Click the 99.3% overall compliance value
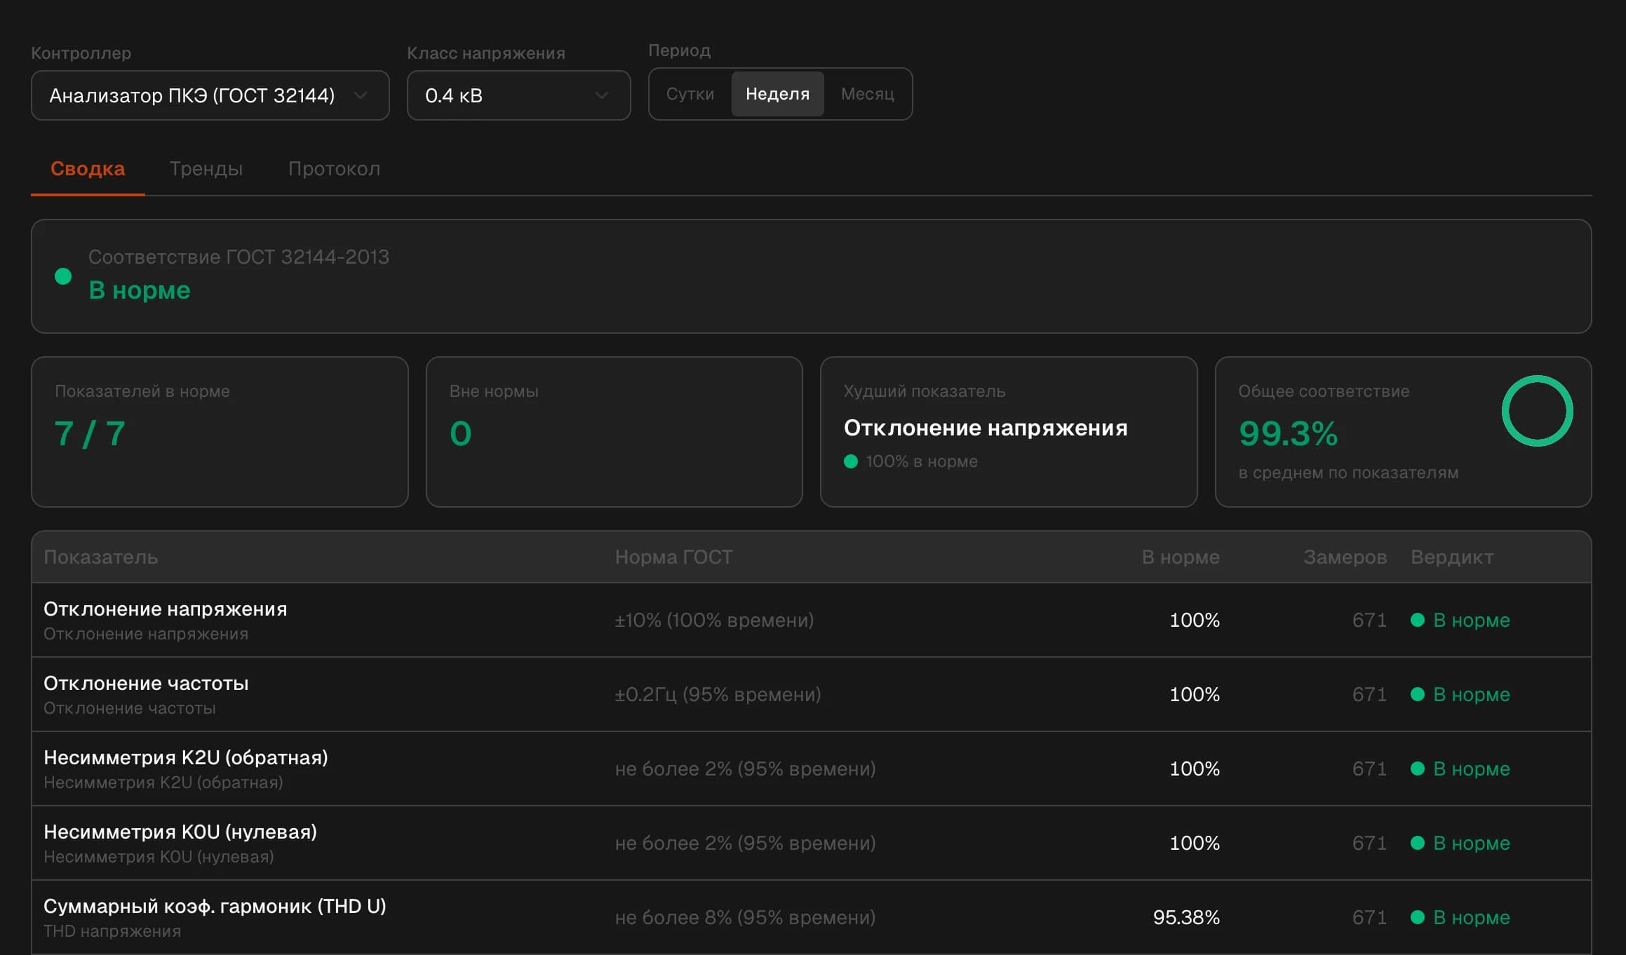The image size is (1626, 955). point(1289,433)
